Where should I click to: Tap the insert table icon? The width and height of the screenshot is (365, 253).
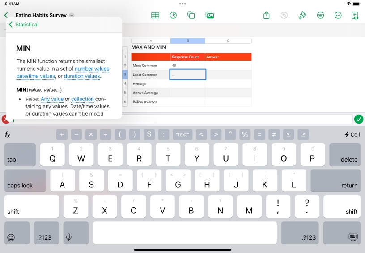155,15
